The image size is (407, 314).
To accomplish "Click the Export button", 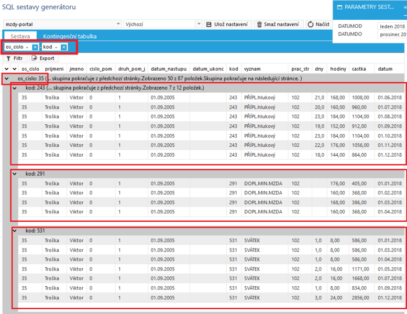I will [43, 58].
